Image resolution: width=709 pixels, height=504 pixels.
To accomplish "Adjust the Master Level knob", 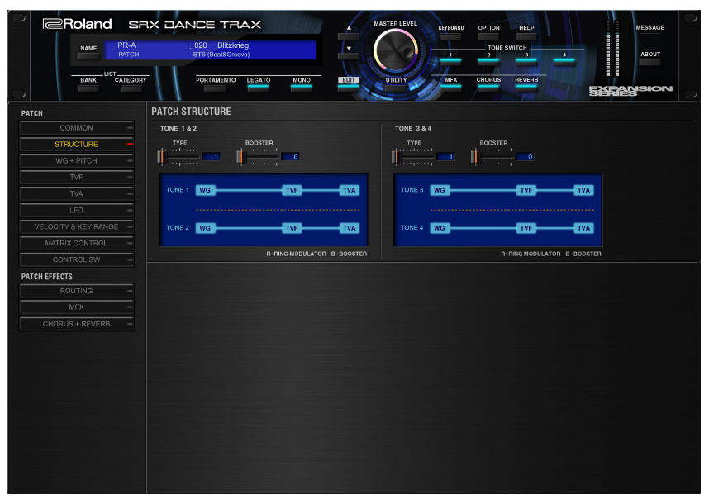I will coord(395,50).
